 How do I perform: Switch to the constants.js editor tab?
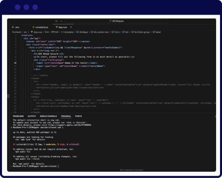41,27
